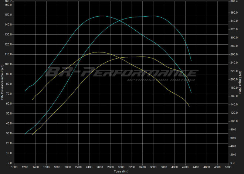The width and height of the screenshot is (244, 174).
Task: Click the 1000 tick on x-axis
Action: (x=14, y=167)
